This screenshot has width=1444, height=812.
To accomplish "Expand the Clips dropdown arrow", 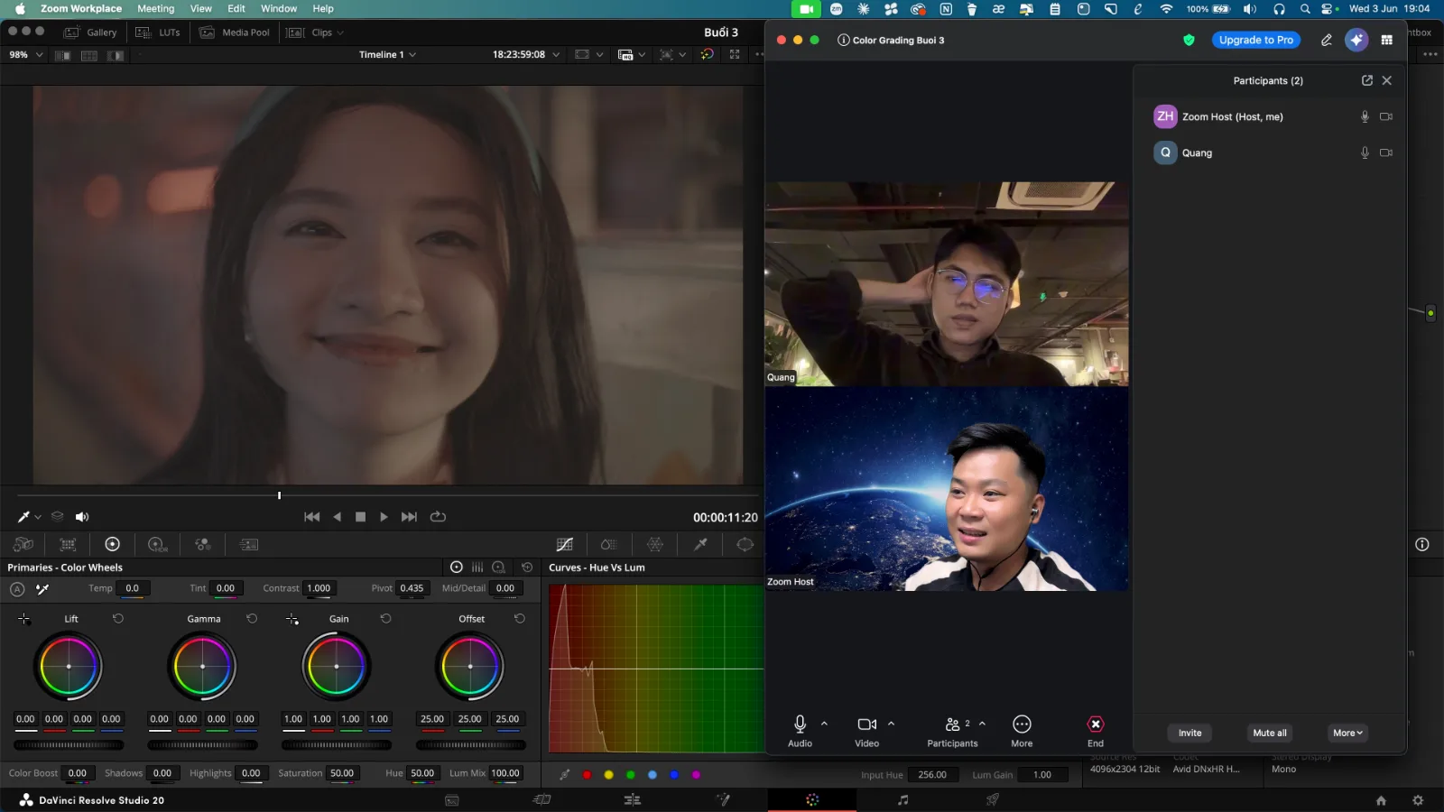I will click(340, 32).
